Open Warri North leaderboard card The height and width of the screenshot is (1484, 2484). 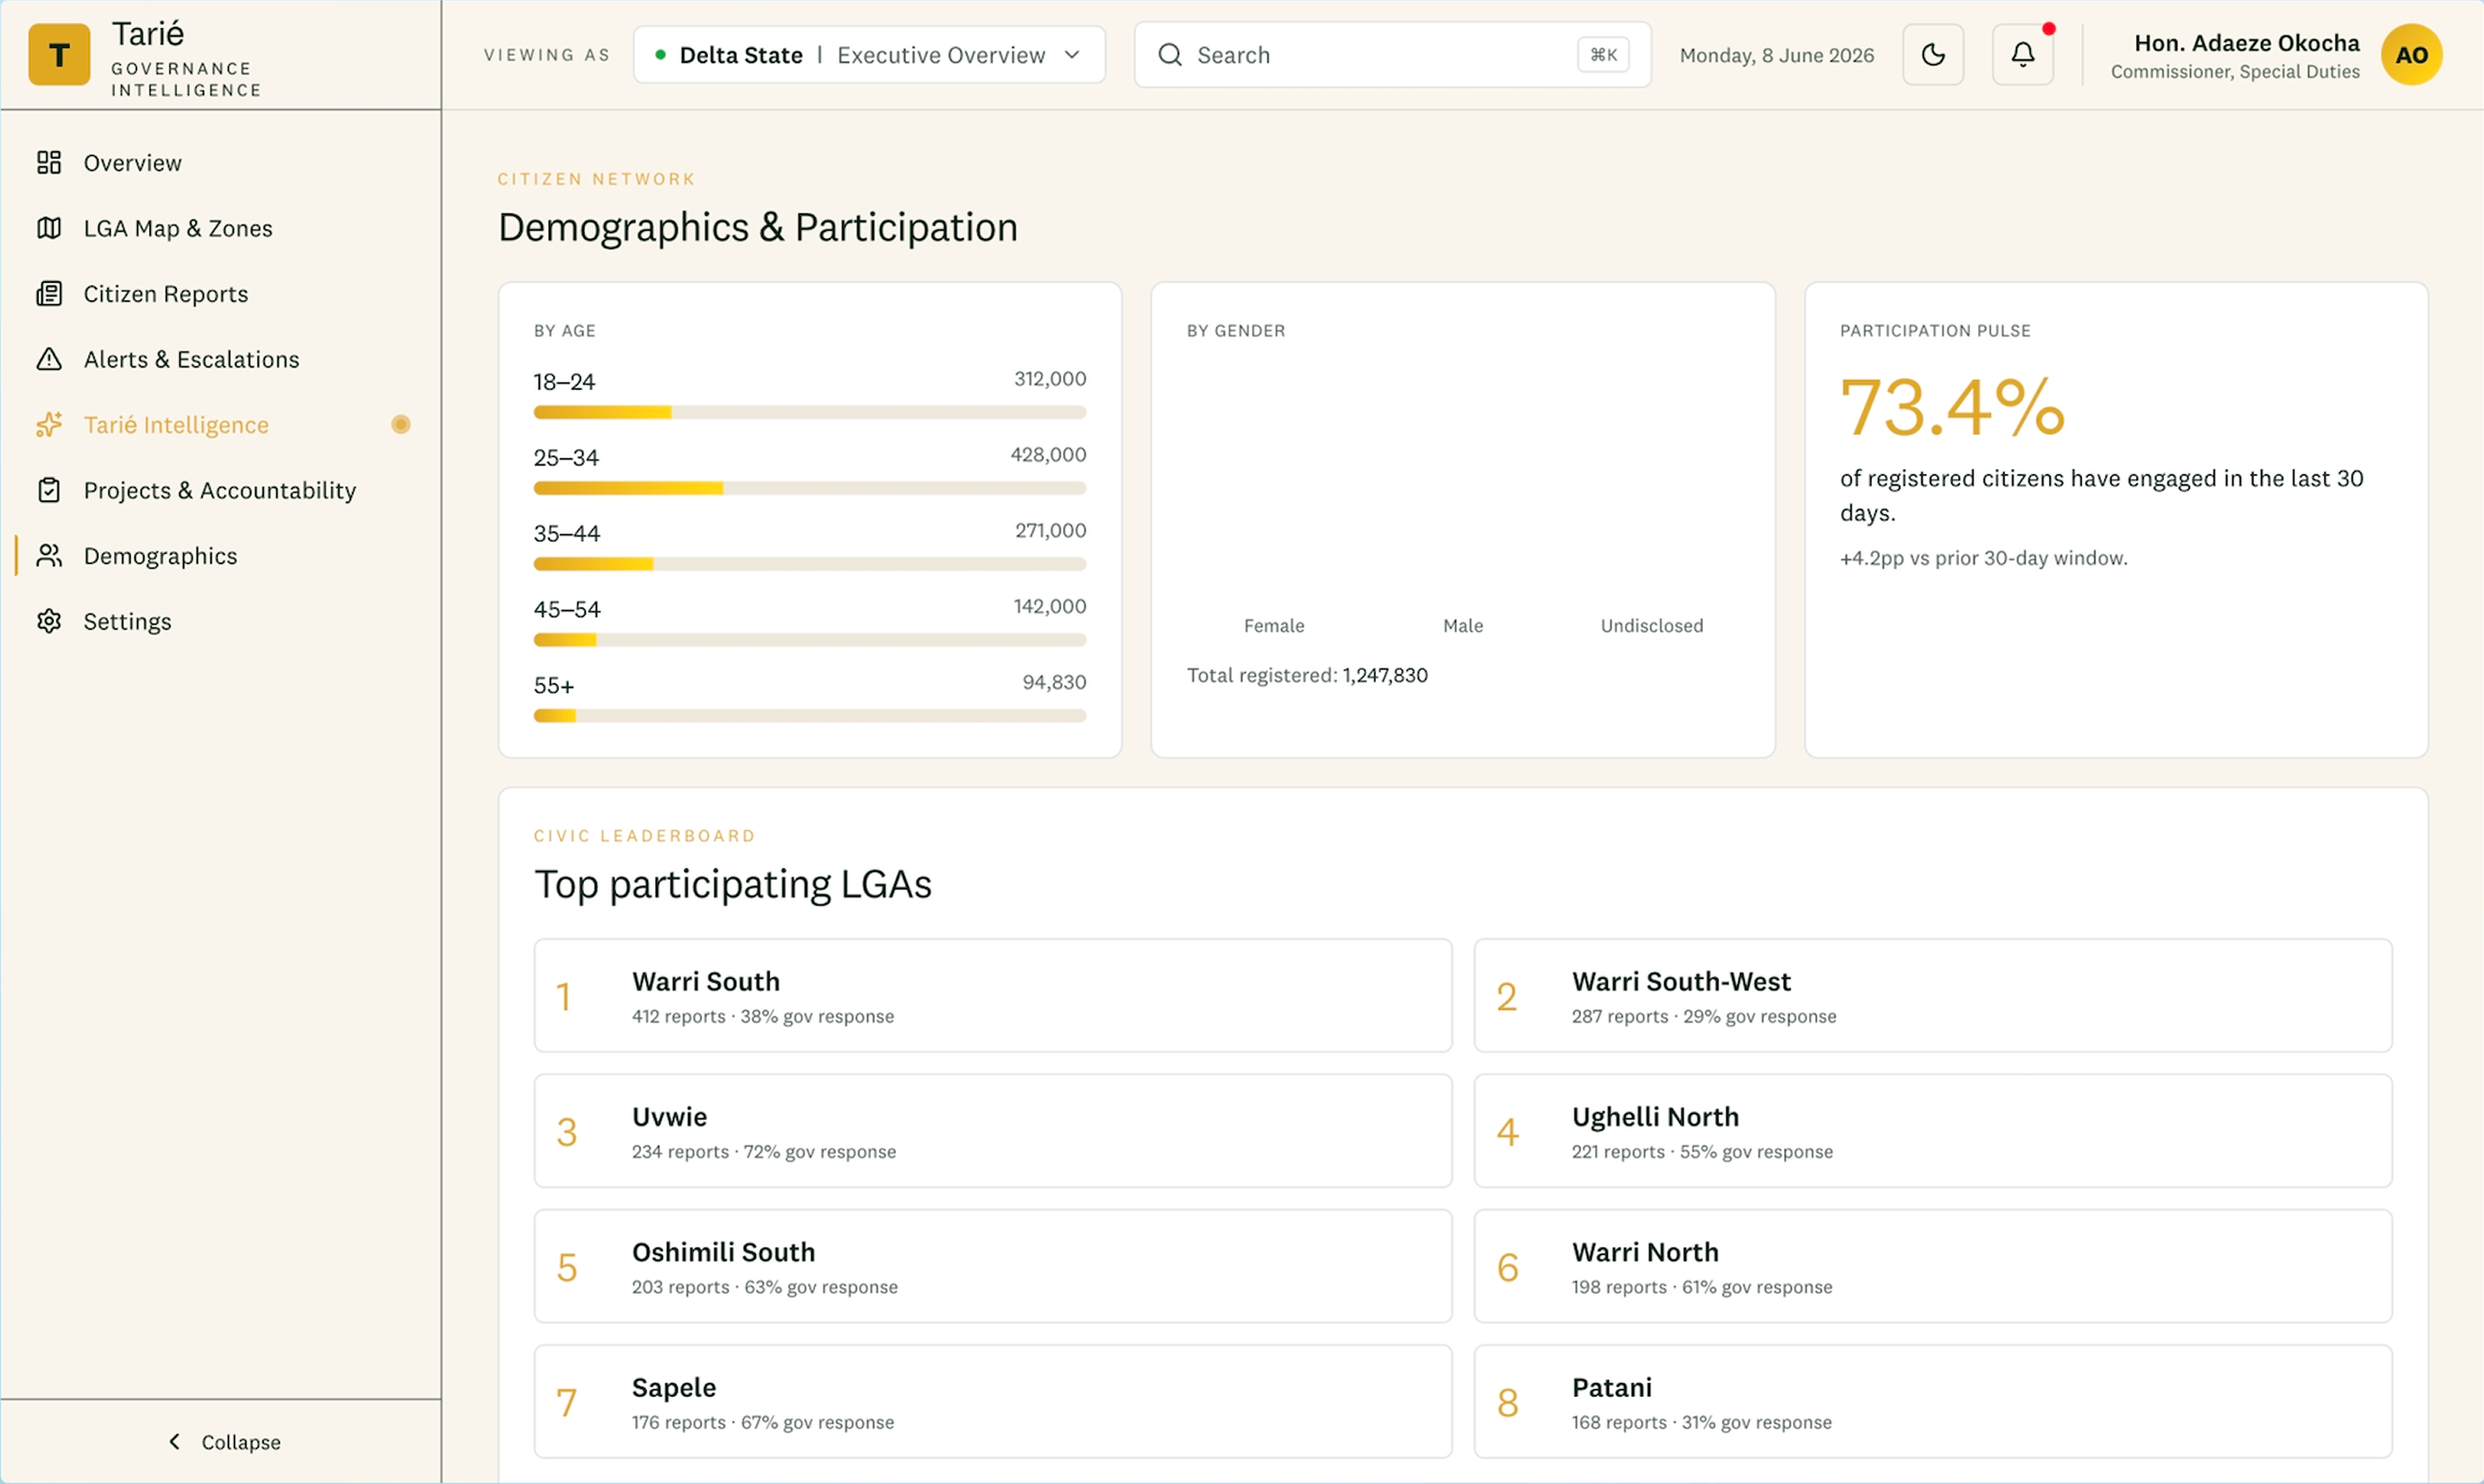[x=1933, y=1266]
